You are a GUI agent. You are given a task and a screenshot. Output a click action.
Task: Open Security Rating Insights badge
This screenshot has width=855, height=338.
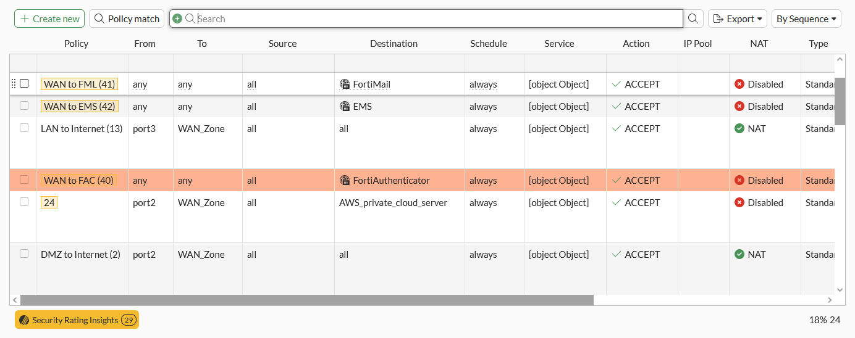coord(77,319)
